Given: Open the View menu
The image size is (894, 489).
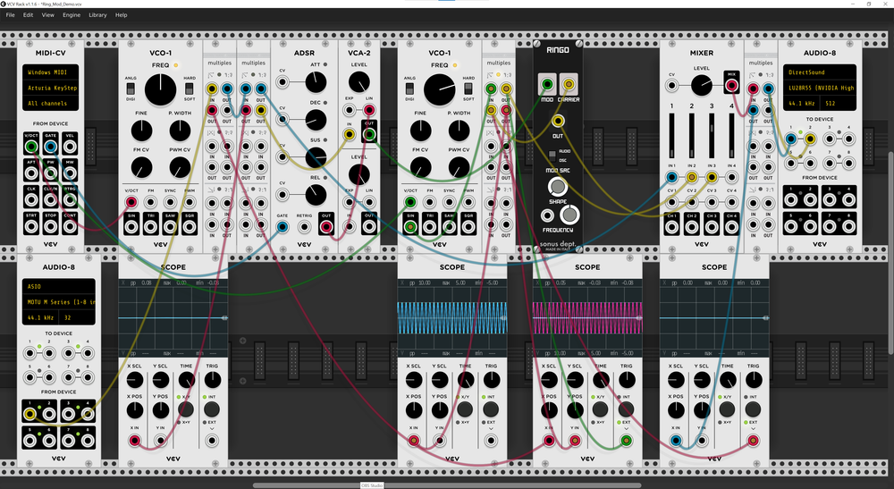Looking at the screenshot, I should (x=48, y=15).
